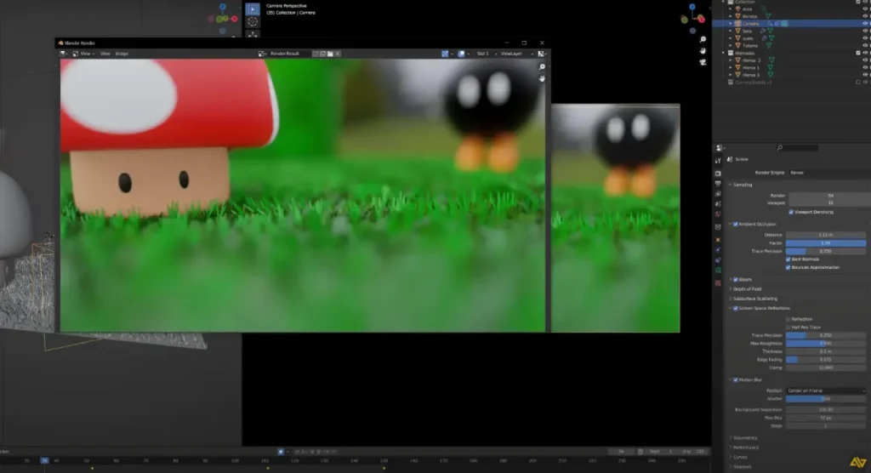This screenshot has height=473, width=871.
Task: Open the second View menu in the render window
Action: 105,54
